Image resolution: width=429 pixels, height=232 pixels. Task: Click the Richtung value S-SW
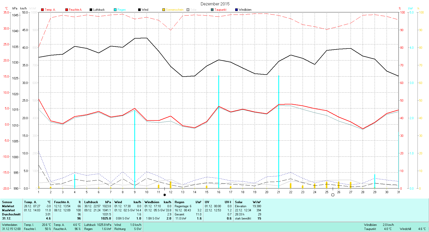tap(138, 229)
